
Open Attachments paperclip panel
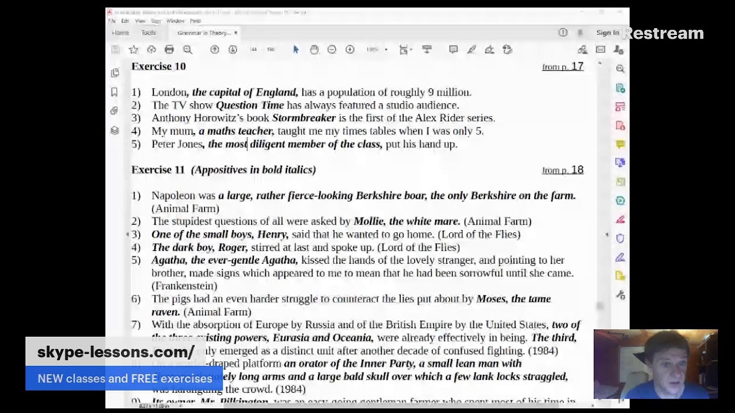coord(114,111)
